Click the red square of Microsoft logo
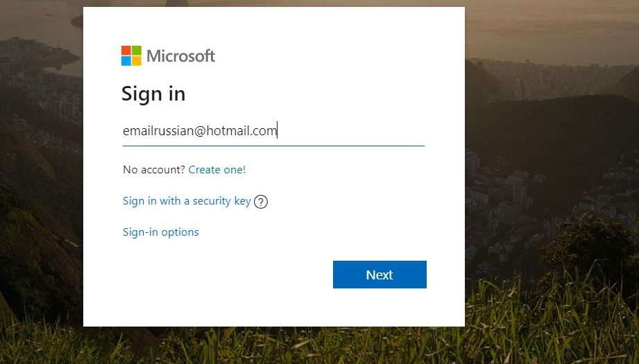639x364 pixels. point(126,51)
